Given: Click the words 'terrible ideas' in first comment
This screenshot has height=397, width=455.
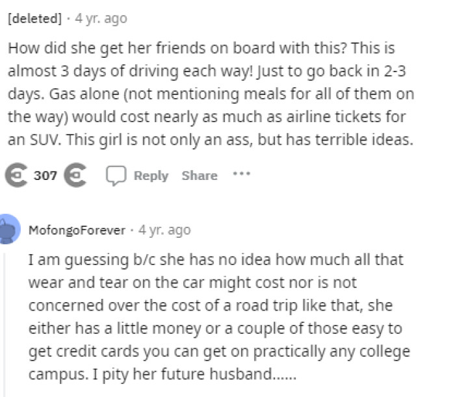Looking at the screenshot, I should click(373, 140).
